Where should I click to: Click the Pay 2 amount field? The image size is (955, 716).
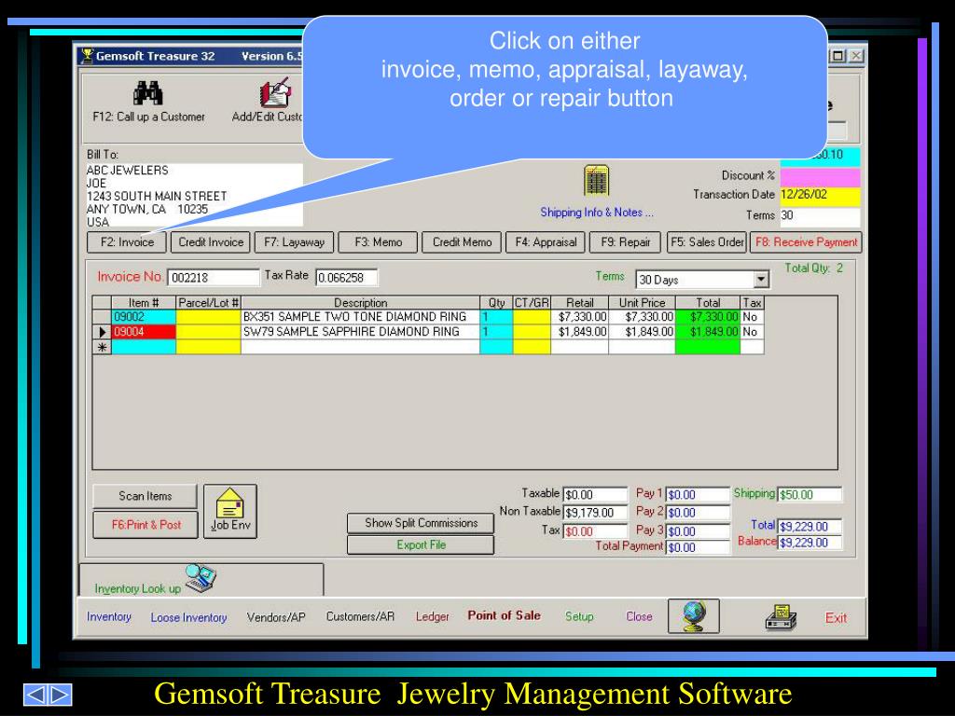pyautogui.click(x=698, y=513)
